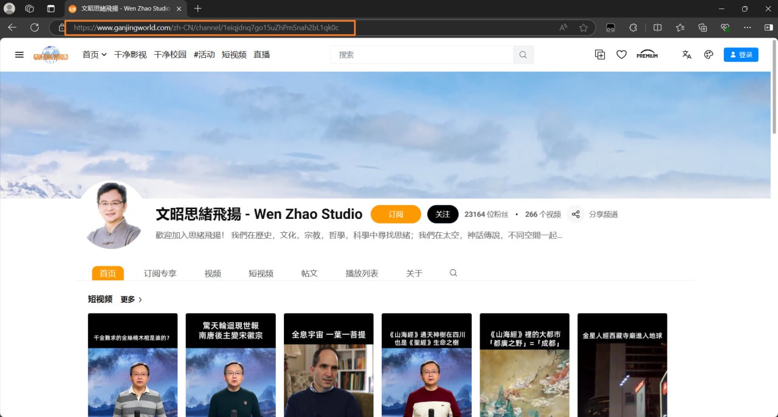
Task: Open the create/upload video icon
Action: pos(600,55)
